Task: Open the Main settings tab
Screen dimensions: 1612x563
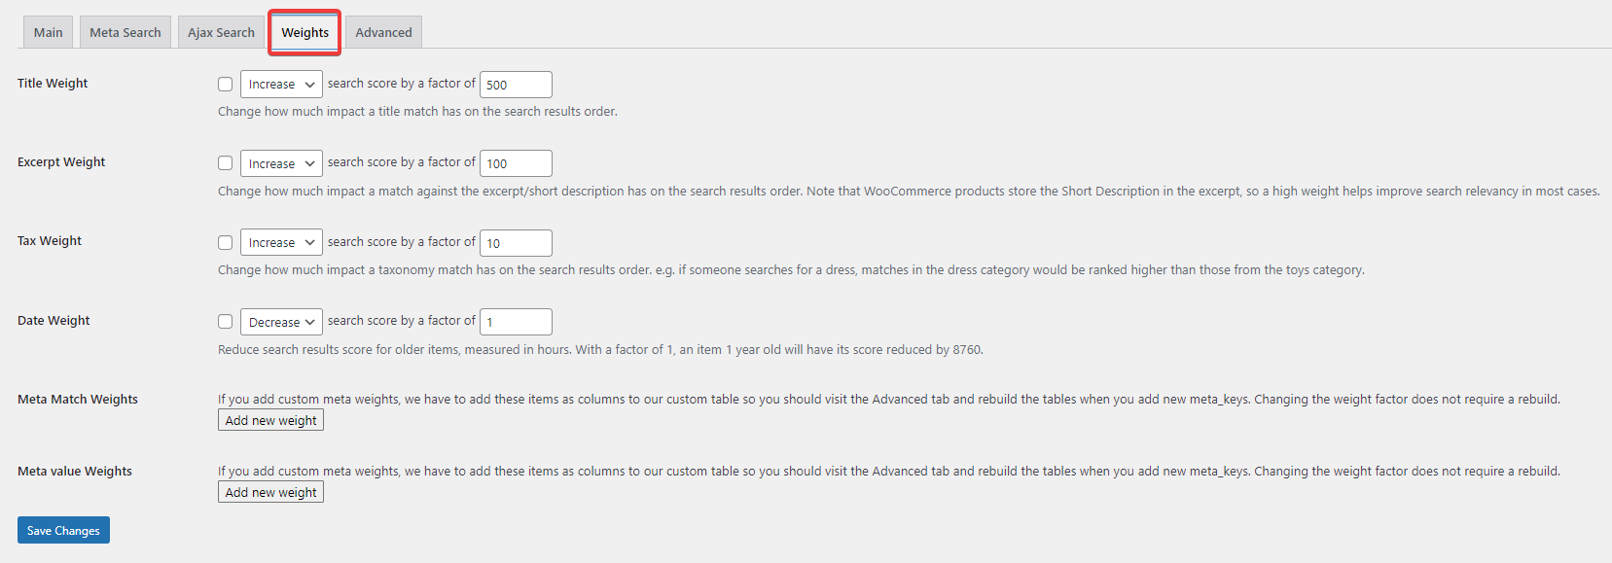Action: [48, 32]
